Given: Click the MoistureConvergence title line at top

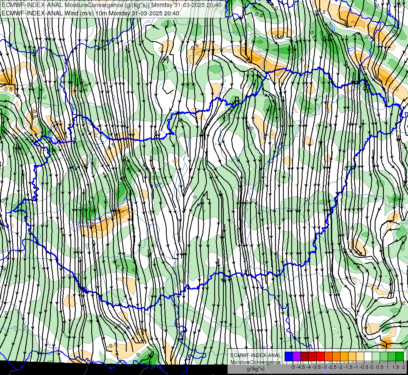Looking at the screenshot, I should coord(112,5).
